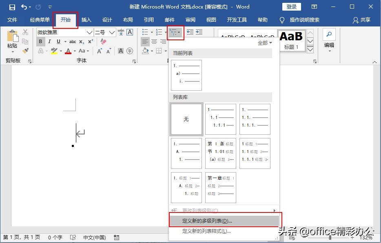Apply numbered list formatting

tap(159, 32)
